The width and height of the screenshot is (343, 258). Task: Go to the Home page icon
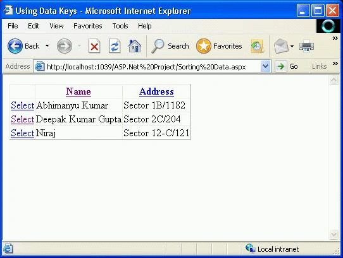135,46
